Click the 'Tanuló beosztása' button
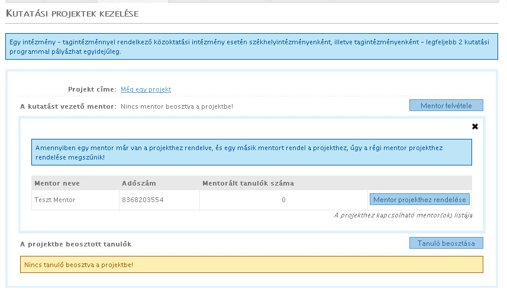 pos(446,243)
